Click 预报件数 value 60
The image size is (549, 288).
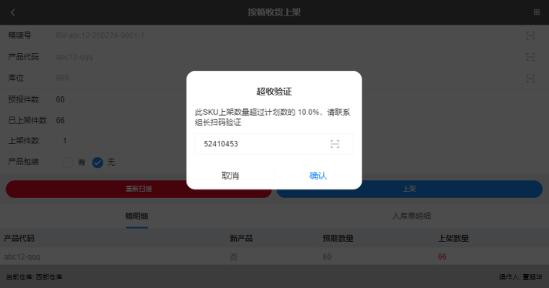pos(60,99)
